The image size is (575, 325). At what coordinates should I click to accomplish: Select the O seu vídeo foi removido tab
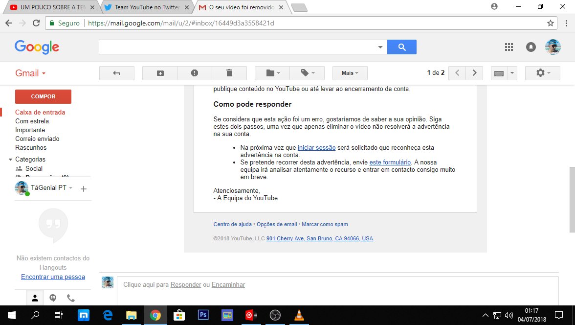click(242, 7)
